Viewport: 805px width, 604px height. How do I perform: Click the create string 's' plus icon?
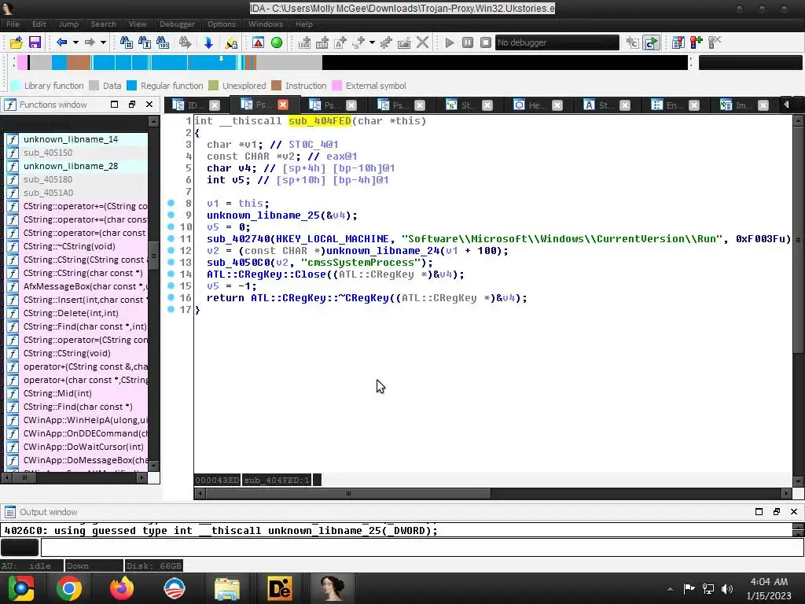(358, 42)
